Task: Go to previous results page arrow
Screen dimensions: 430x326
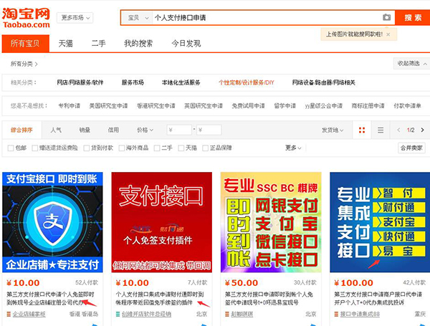Action: click(x=398, y=130)
